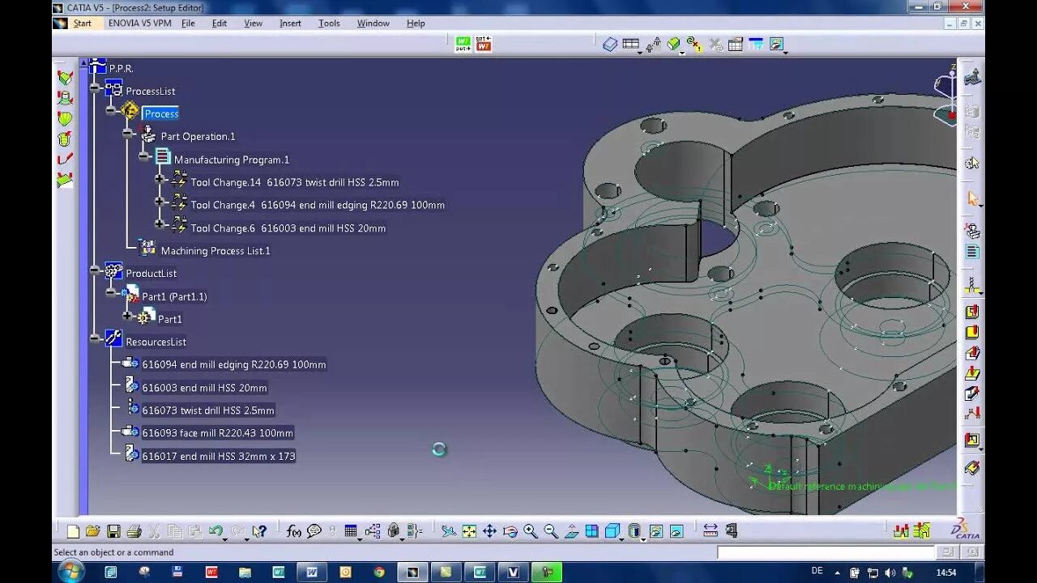Click the What's This help cursor icon
1037x583 pixels.
pyautogui.click(x=259, y=531)
